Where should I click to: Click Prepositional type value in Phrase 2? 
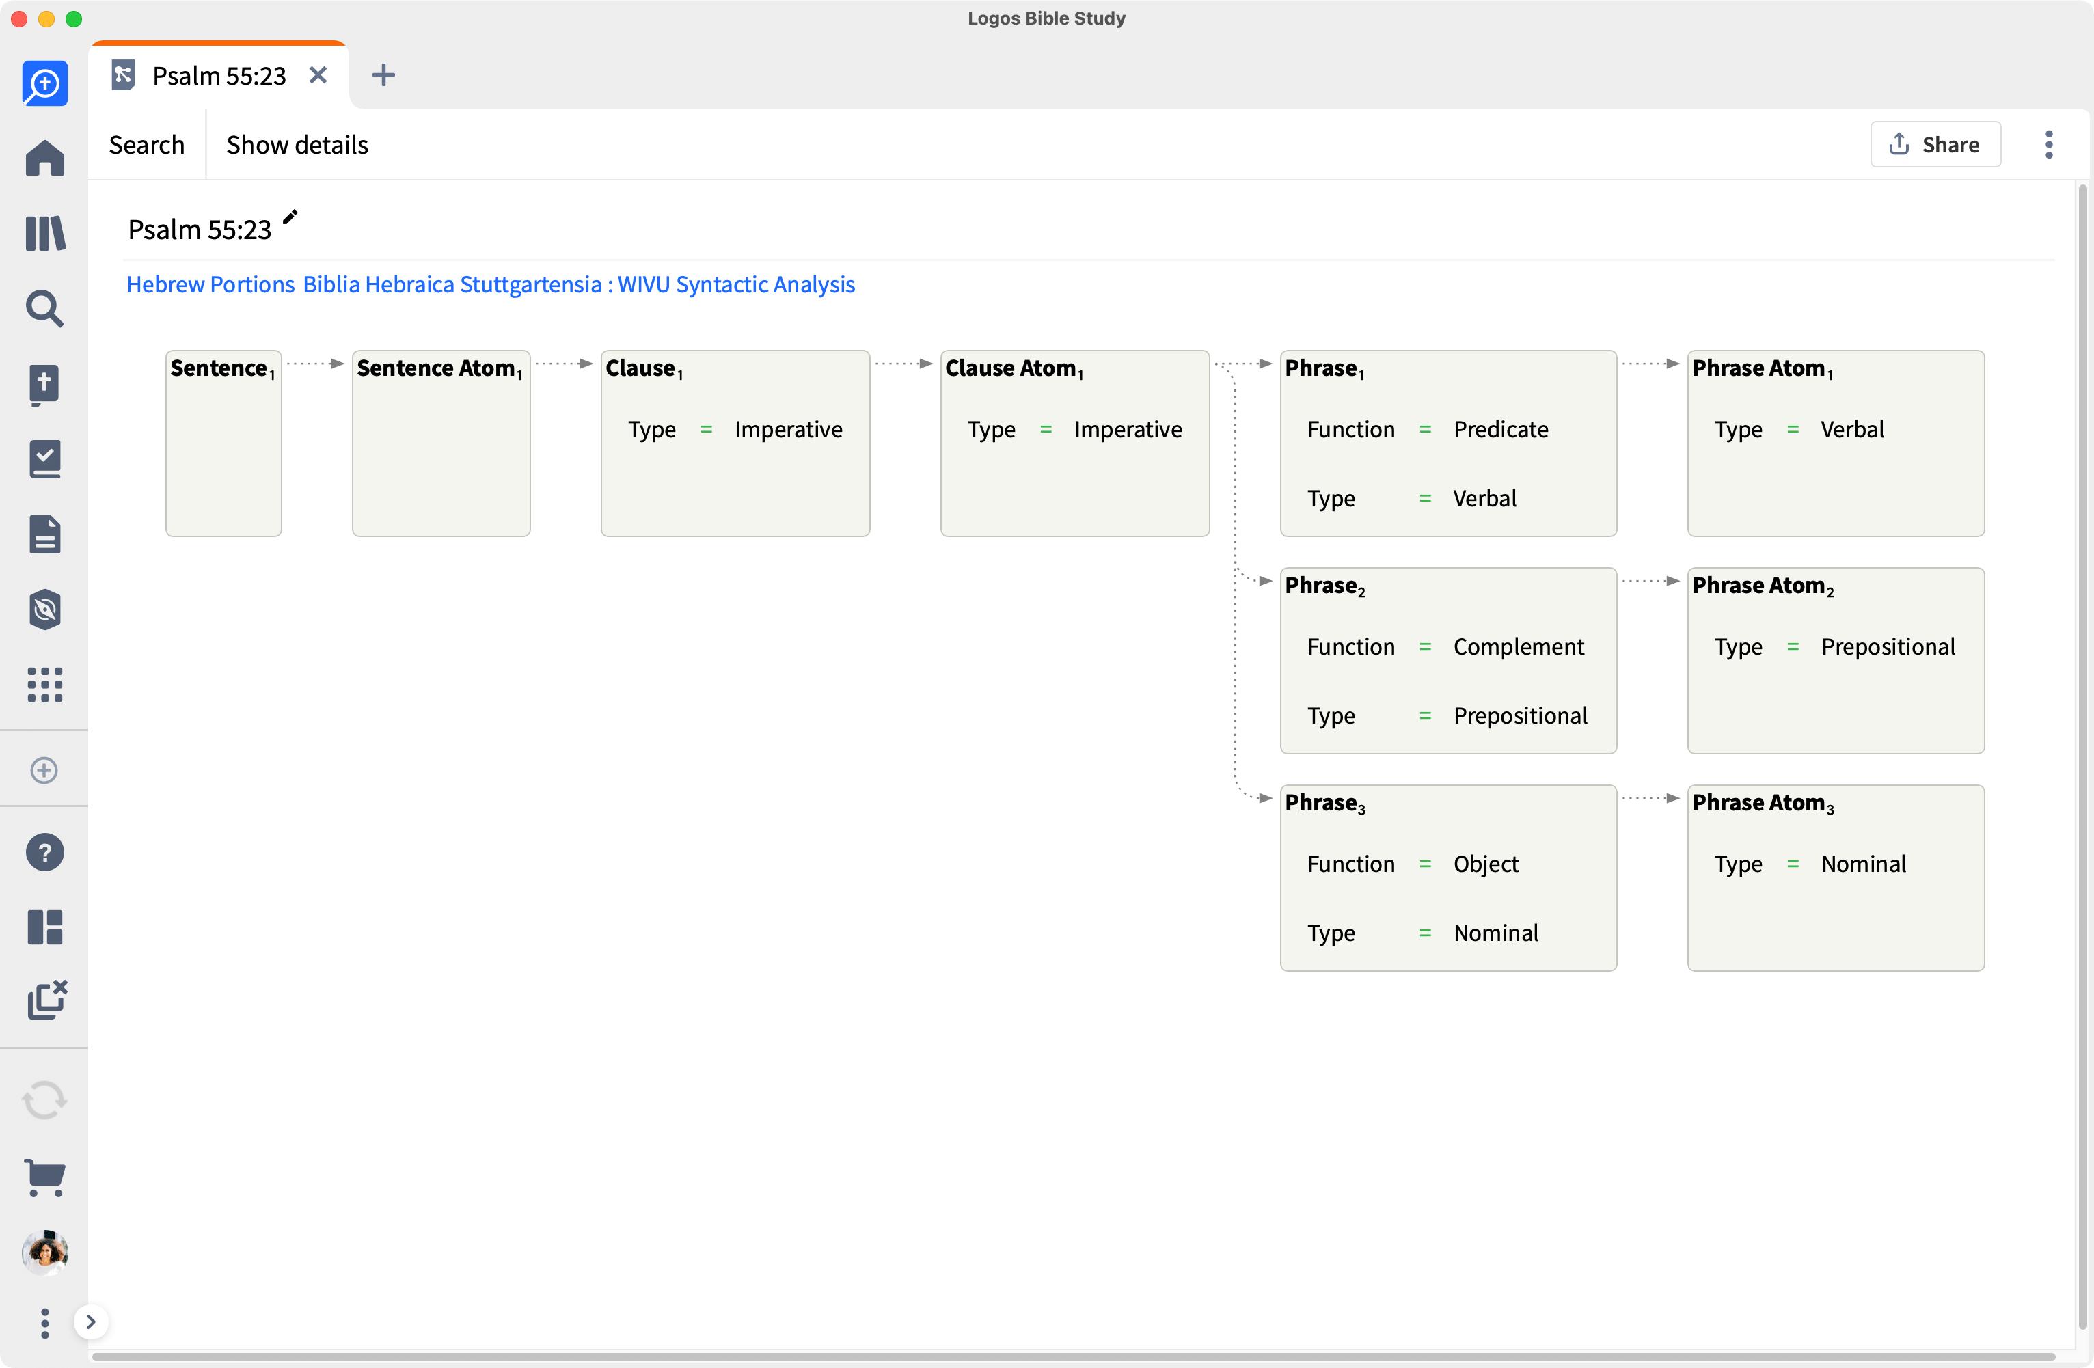tap(1521, 715)
